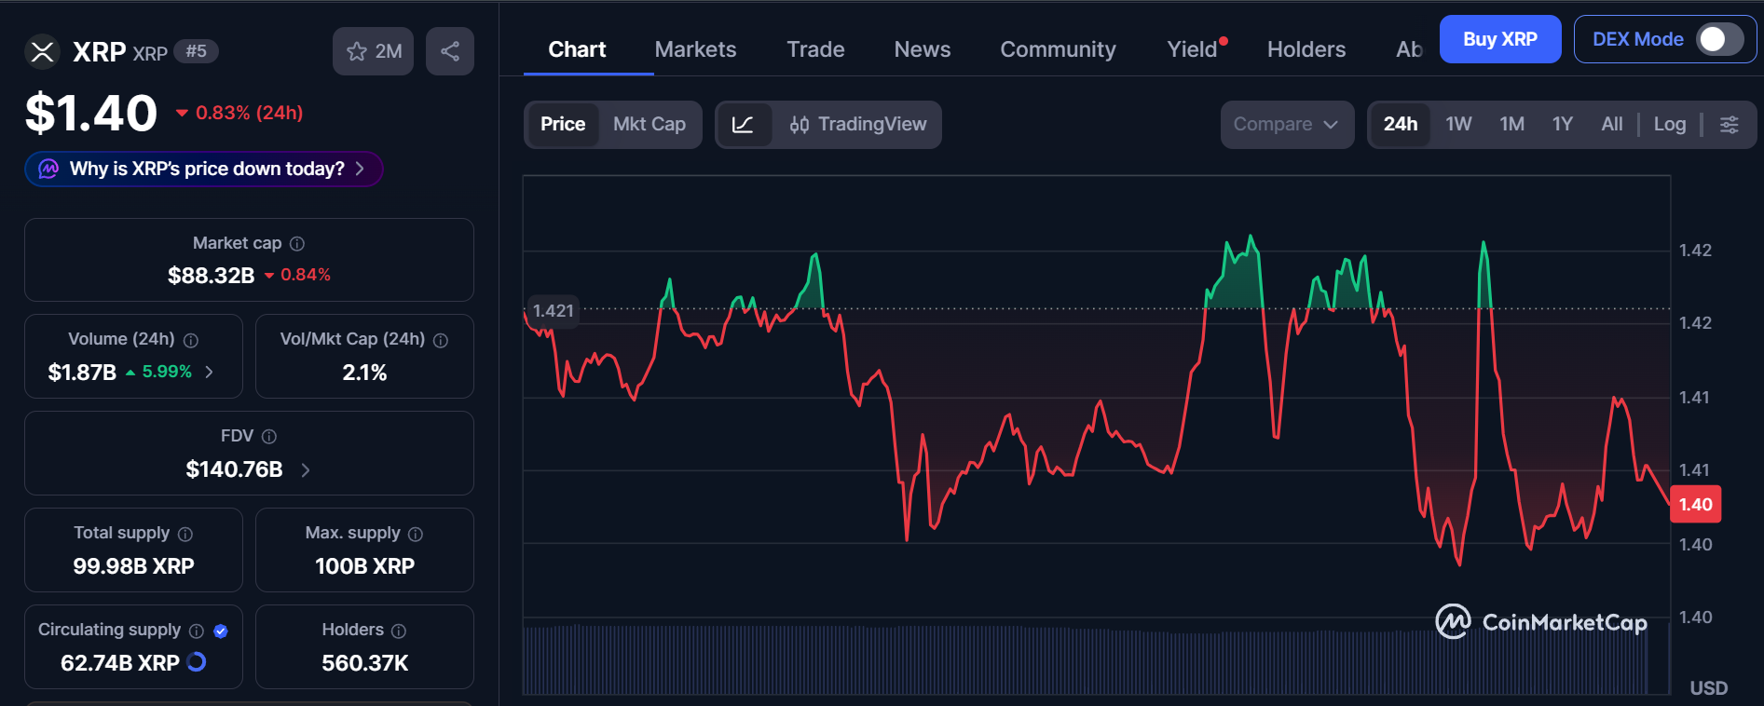The image size is (1764, 706).
Task: Click info icon next to Max. supply
Action: click(x=416, y=534)
